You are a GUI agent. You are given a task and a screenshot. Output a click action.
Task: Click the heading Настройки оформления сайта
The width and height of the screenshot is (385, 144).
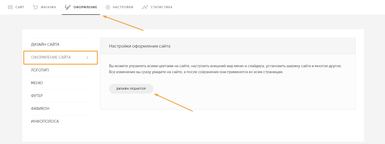(140, 46)
